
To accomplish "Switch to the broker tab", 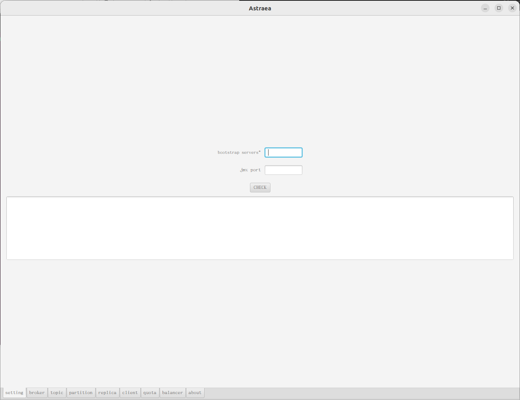I will click(37, 392).
